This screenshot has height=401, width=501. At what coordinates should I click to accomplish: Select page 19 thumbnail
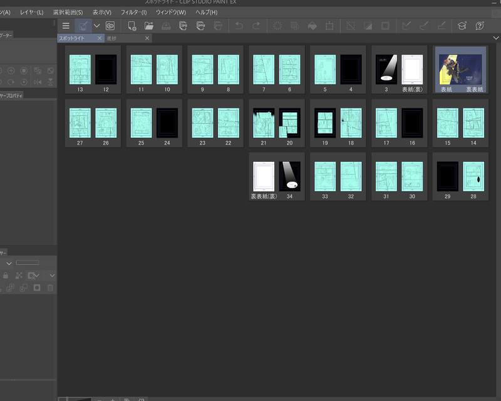pyautogui.click(x=325, y=123)
